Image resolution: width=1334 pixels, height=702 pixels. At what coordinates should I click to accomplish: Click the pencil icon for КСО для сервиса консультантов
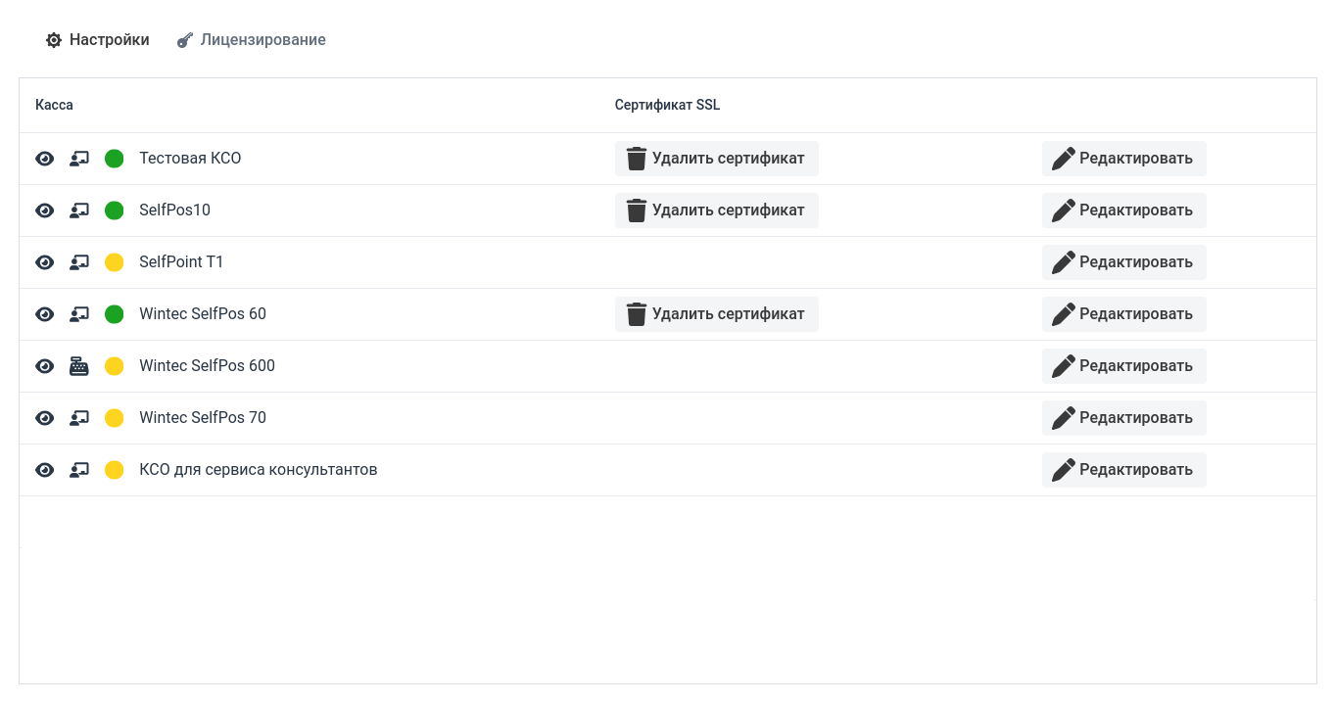[1063, 470]
